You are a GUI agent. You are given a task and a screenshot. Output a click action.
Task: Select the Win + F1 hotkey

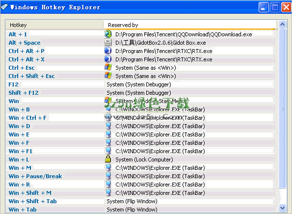tap(21, 151)
